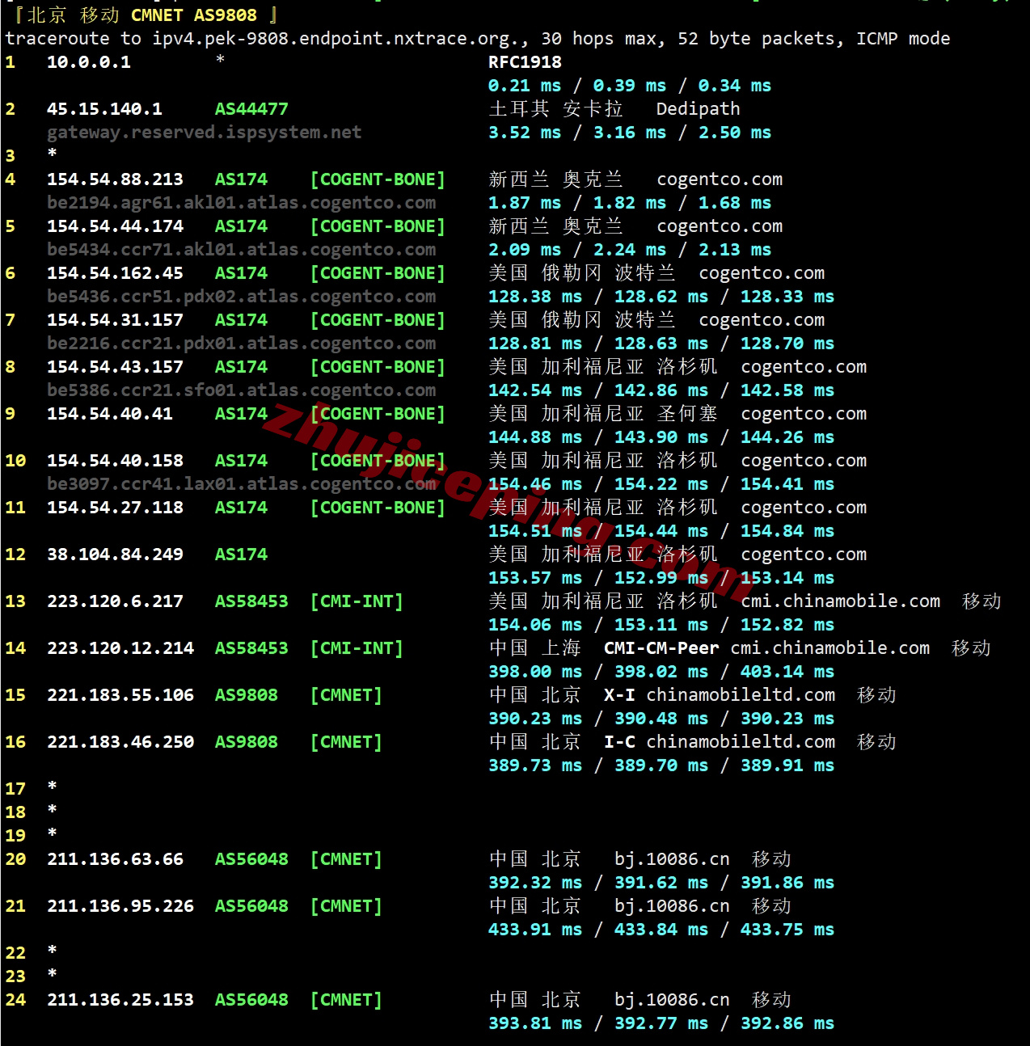
Task: Select IP 38.104.84.249 on hop 12
Action: click(115, 555)
